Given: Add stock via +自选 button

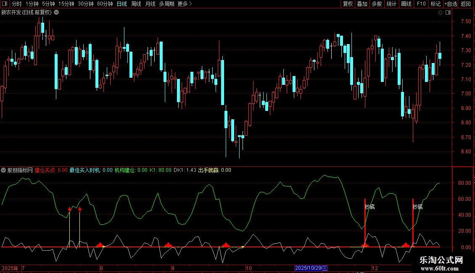Looking at the screenshot, I should click(x=451, y=4).
